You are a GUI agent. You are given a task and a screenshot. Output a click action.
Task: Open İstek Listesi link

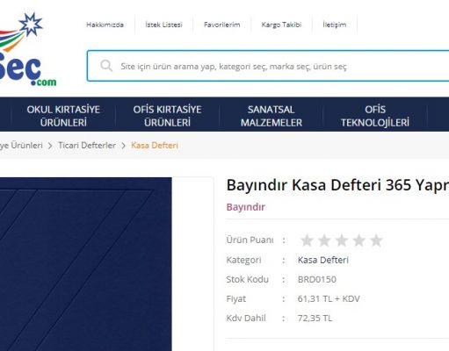click(163, 25)
